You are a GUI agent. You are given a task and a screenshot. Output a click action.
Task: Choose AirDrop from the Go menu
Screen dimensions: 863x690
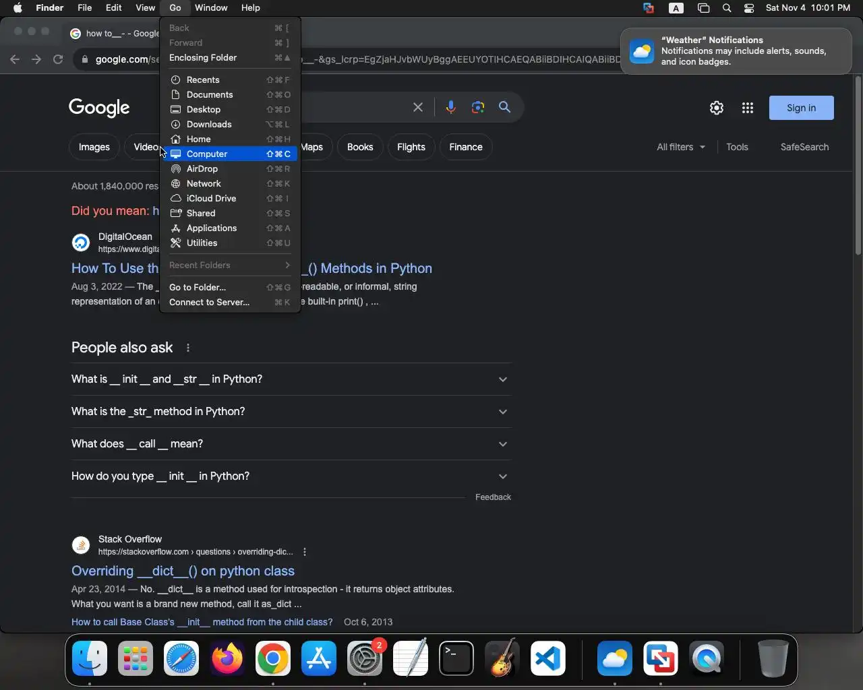pos(230,169)
